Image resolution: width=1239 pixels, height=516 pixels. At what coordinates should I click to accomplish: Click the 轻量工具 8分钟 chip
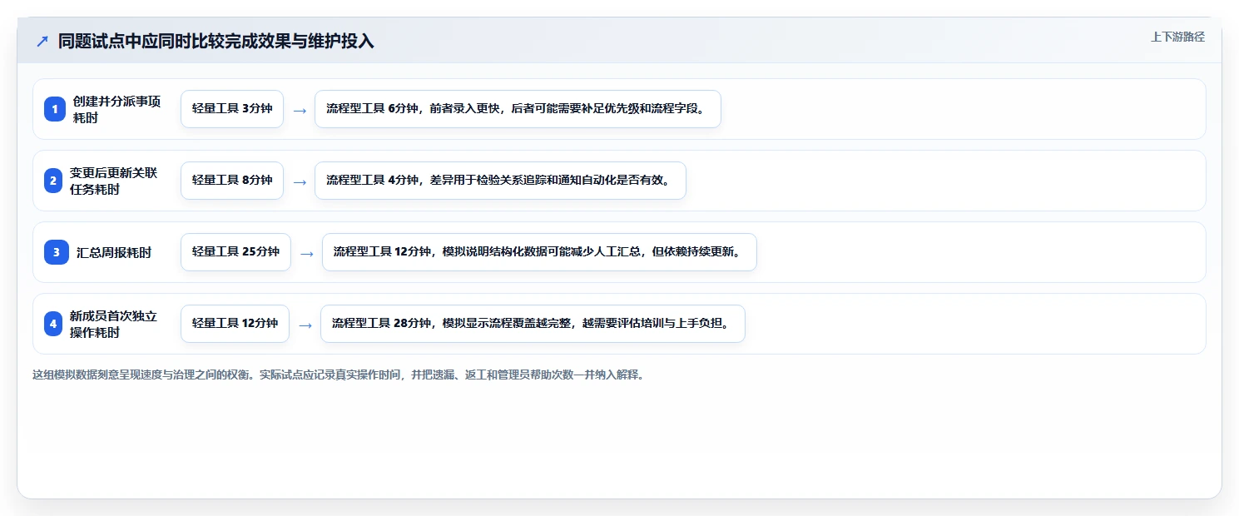232,181
